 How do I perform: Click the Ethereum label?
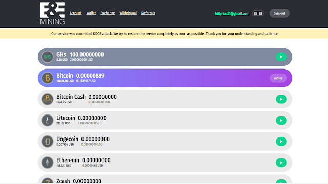pos(68,160)
